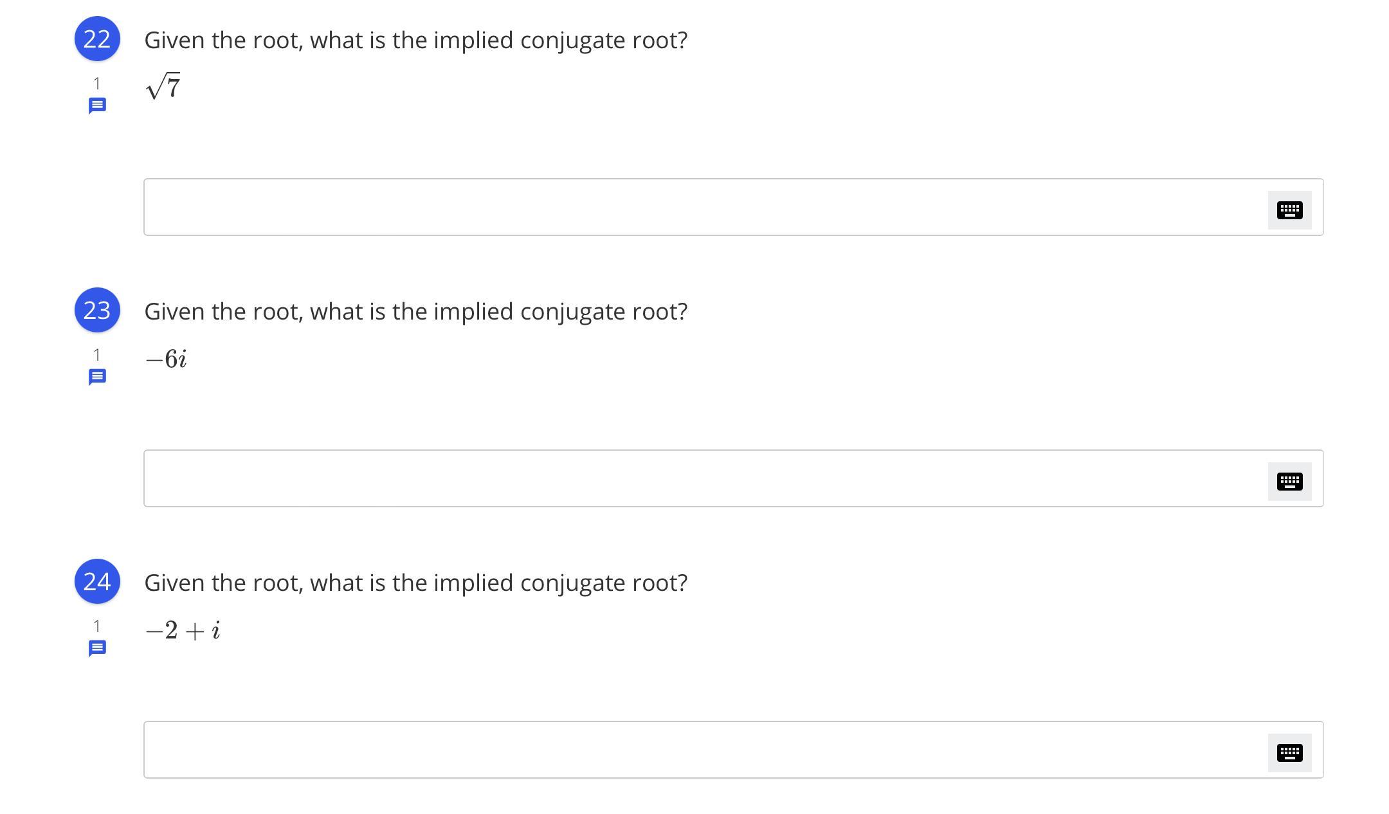Open math keyboard for question 22 answer

(x=1289, y=210)
